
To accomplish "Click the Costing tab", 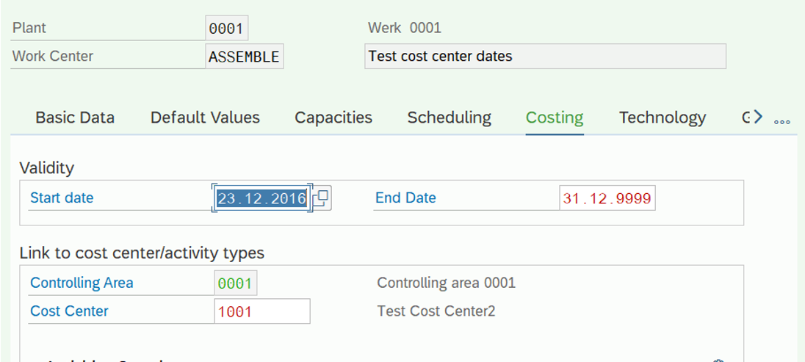I will click(555, 117).
